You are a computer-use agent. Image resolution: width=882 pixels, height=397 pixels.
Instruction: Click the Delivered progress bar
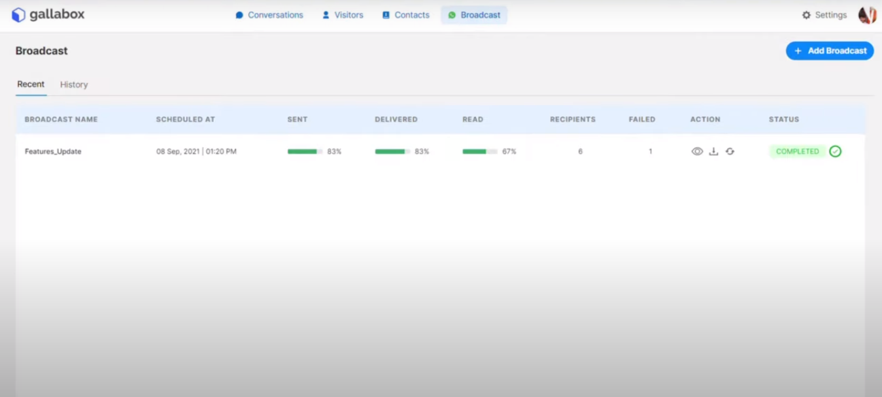392,151
